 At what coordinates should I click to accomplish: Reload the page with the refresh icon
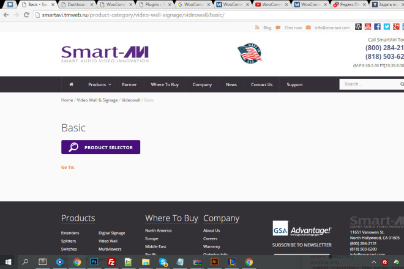26,15
